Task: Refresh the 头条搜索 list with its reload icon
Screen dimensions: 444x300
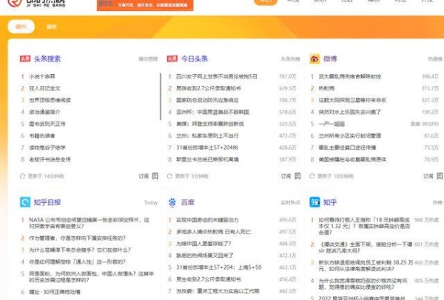Action: coord(22,176)
